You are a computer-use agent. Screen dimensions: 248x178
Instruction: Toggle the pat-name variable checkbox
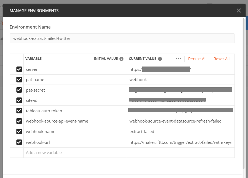tap(19, 80)
